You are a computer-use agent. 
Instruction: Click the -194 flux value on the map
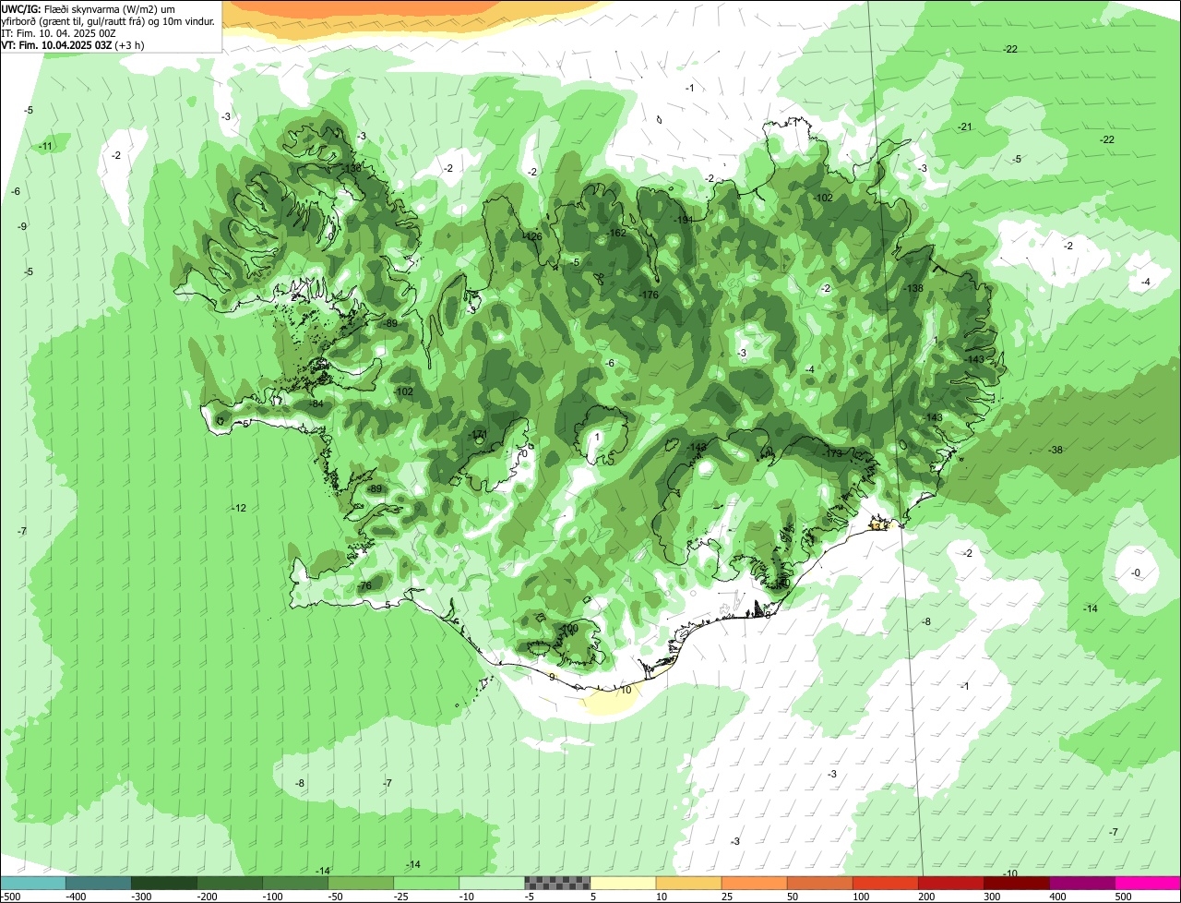(684, 220)
